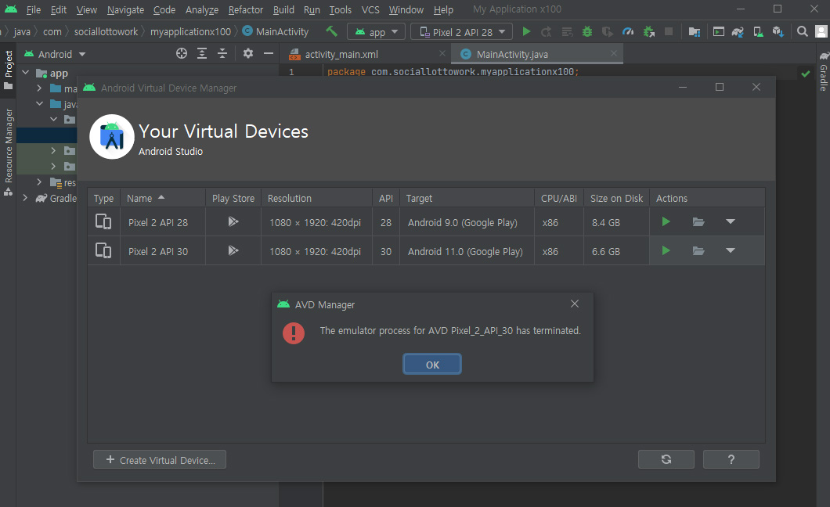Click the Stop square icon in toolbar
Image resolution: width=830 pixels, height=507 pixels.
[x=669, y=32]
